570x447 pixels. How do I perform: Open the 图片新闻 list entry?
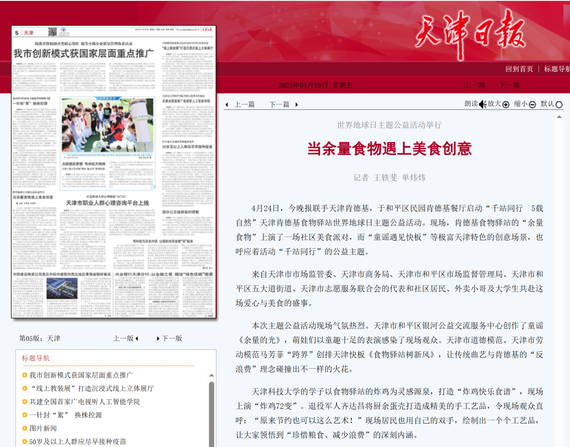[43, 428]
